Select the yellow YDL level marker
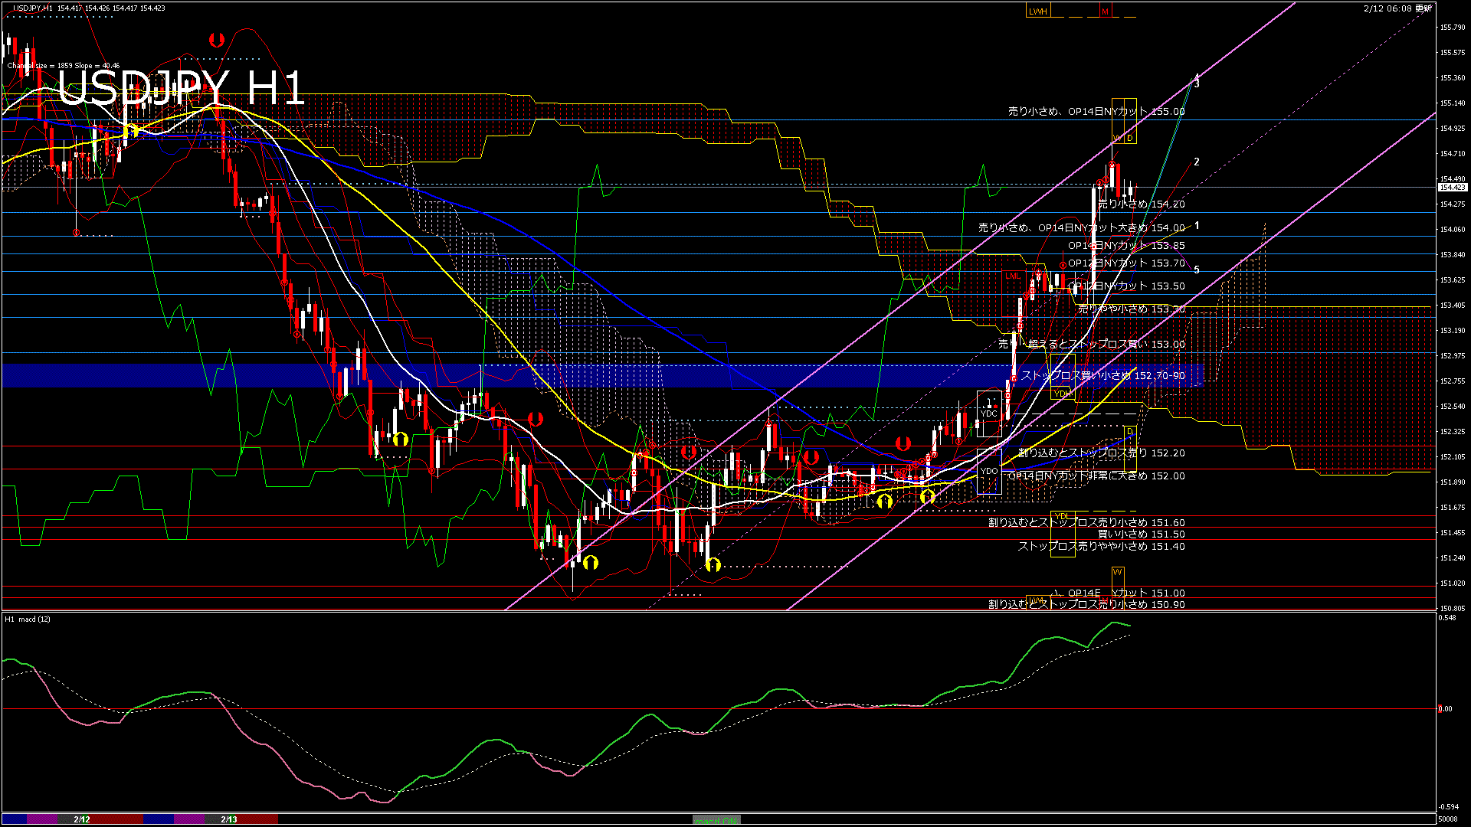The image size is (1471, 827). point(1062,516)
